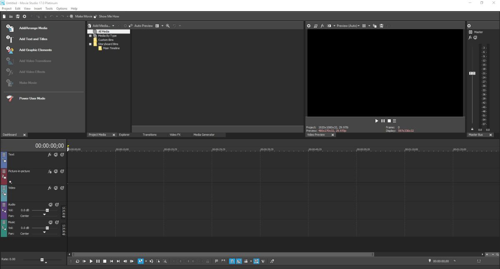Click the Video Output FX icon in preview
The image size is (500, 269).
[322, 26]
